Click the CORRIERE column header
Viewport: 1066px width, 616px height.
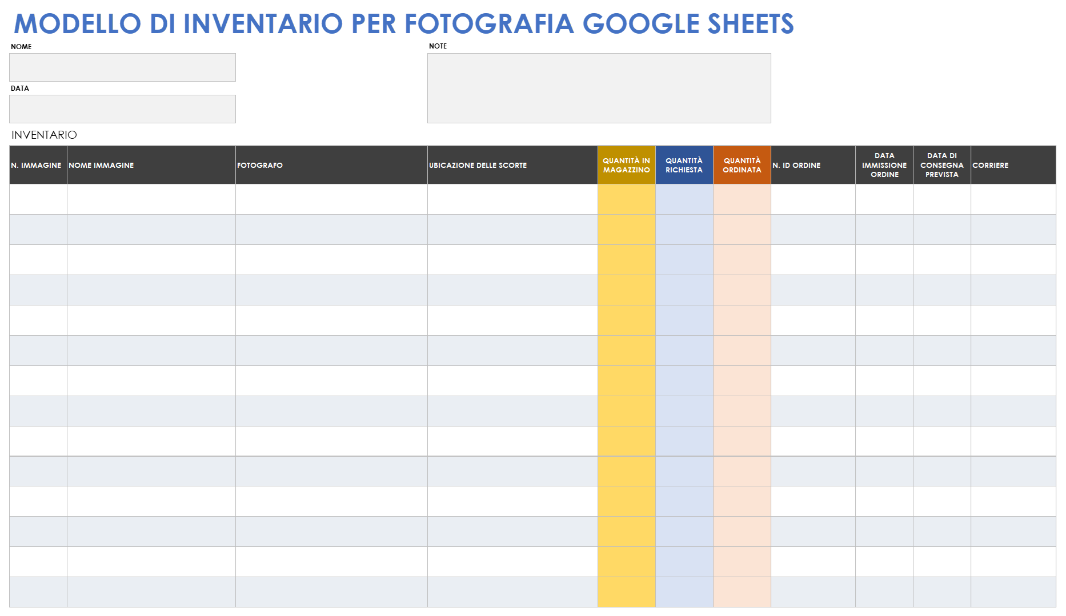(1013, 165)
